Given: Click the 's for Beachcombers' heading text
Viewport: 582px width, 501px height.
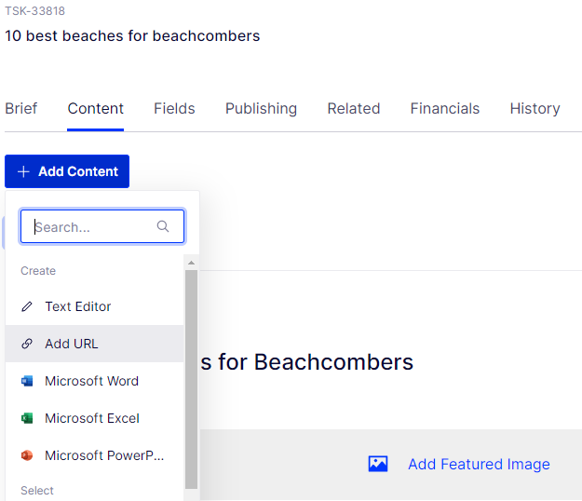Looking at the screenshot, I should pos(307,362).
